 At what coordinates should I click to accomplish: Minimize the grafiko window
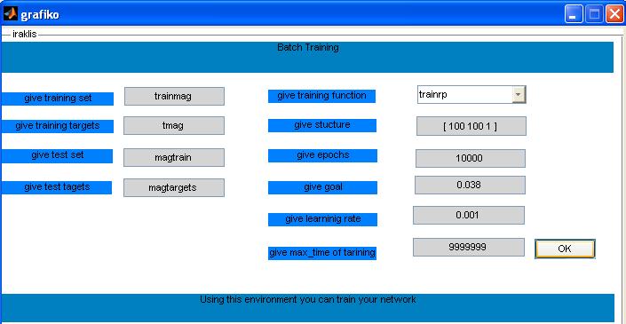coord(574,15)
